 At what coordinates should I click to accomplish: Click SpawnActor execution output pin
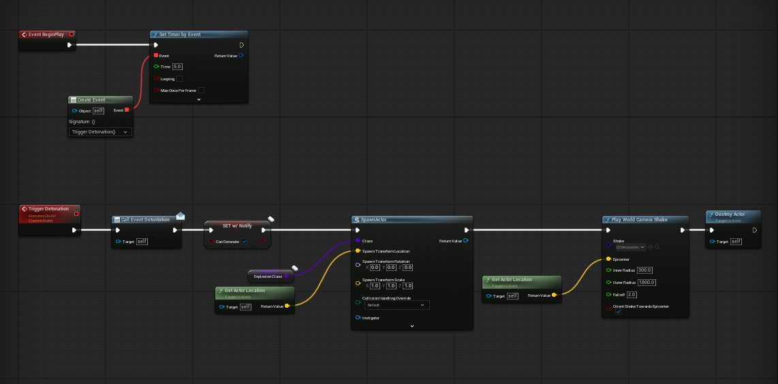coord(467,230)
